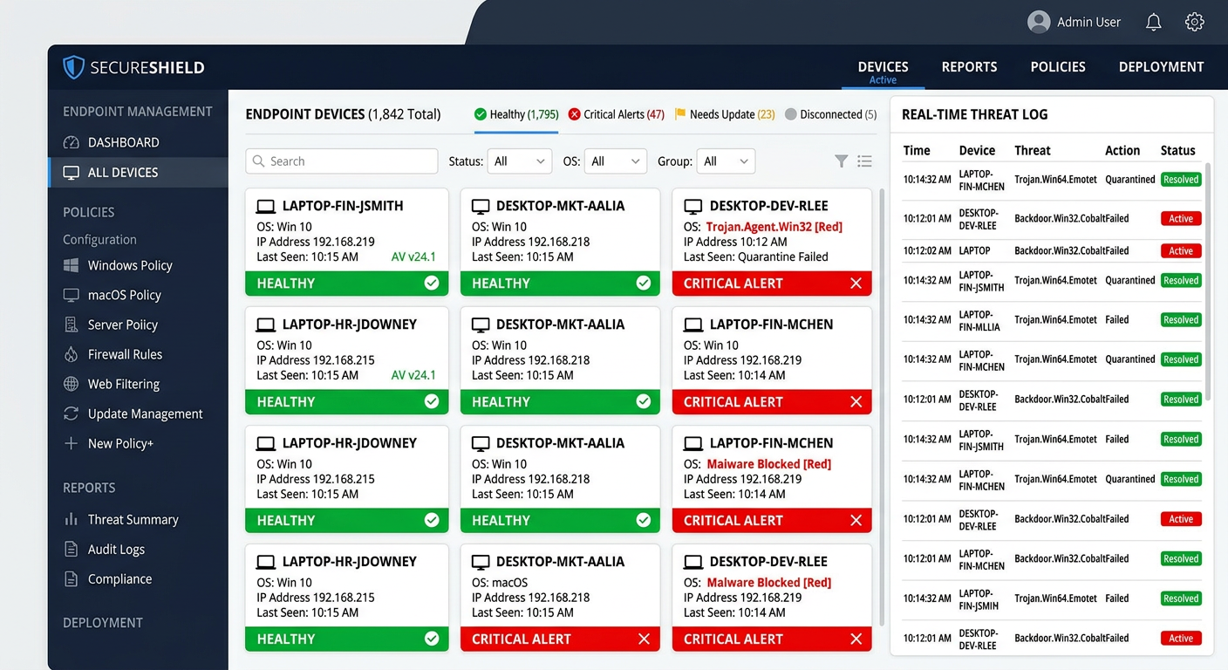Image resolution: width=1228 pixels, height=670 pixels.
Task: Open Threat Summary via its chart icon
Action: click(x=72, y=519)
